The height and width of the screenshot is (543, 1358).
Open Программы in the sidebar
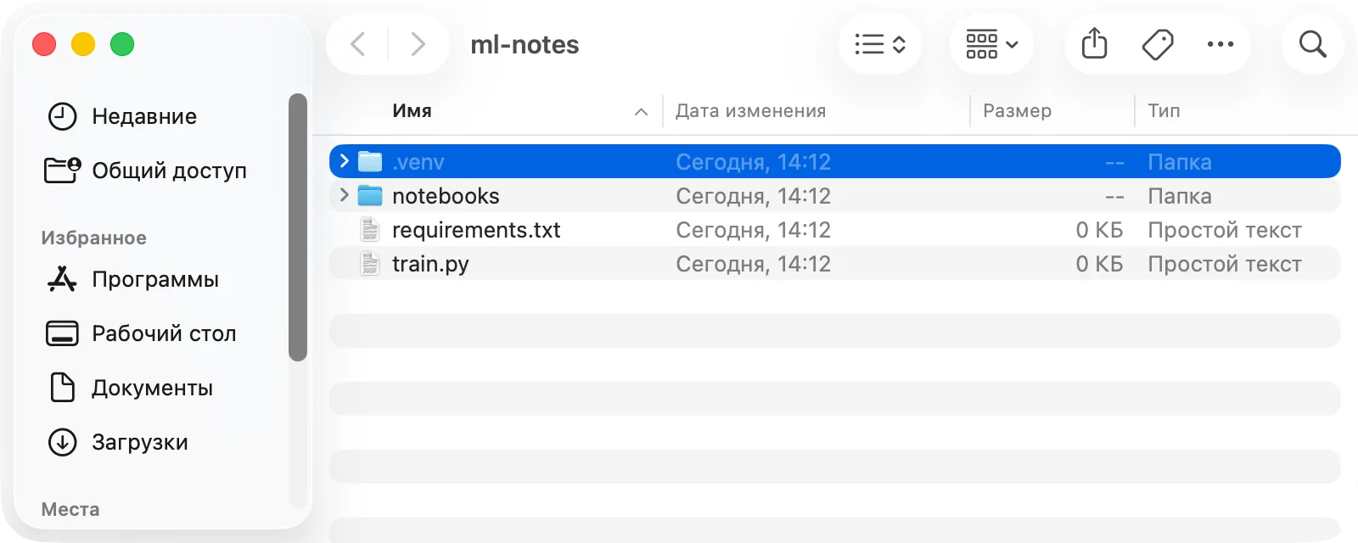(x=155, y=279)
